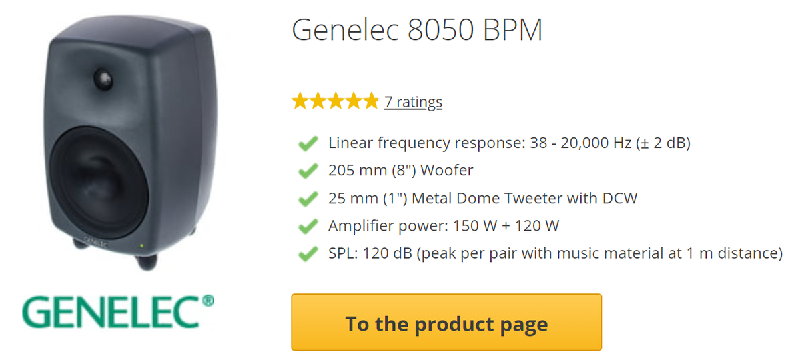Select the Amplifier power 150 W text
Viewport: 800px width, 358px height.
click(x=443, y=226)
